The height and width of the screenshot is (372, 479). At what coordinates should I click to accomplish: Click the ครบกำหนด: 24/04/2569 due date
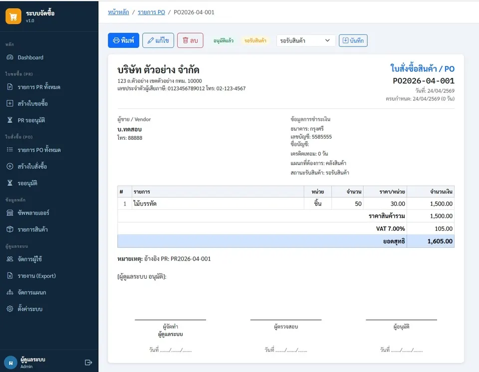click(420, 99)
